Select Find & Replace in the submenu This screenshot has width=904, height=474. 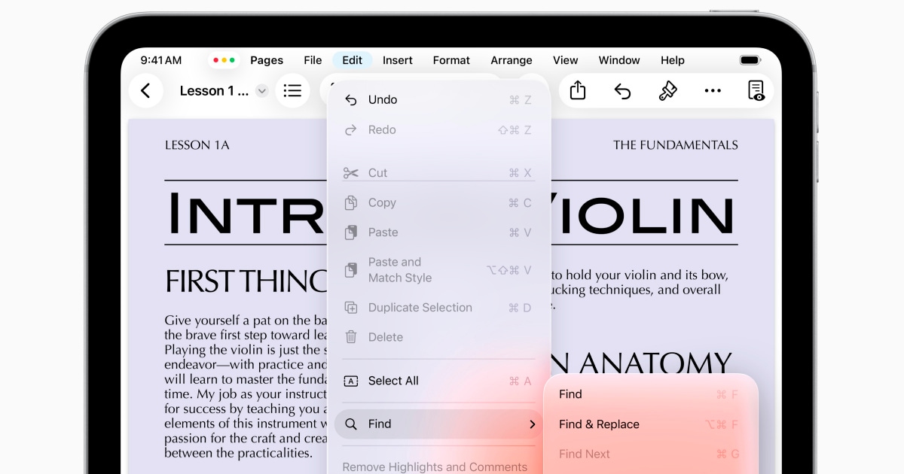[650, 424]
